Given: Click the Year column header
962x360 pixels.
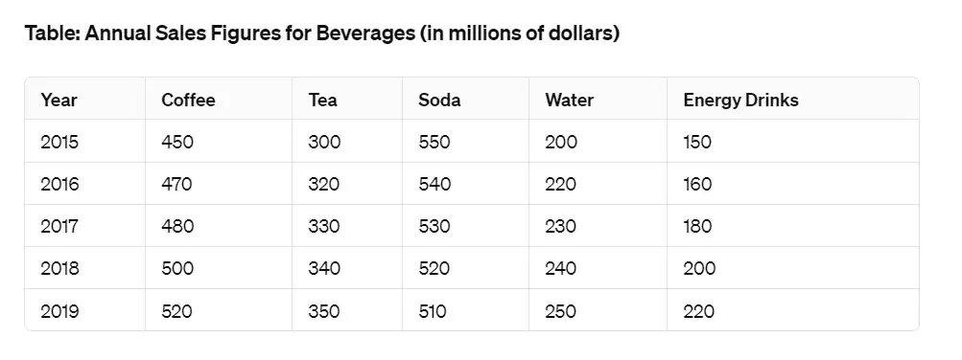Looking at the screenshot, I should coord(59,100).
